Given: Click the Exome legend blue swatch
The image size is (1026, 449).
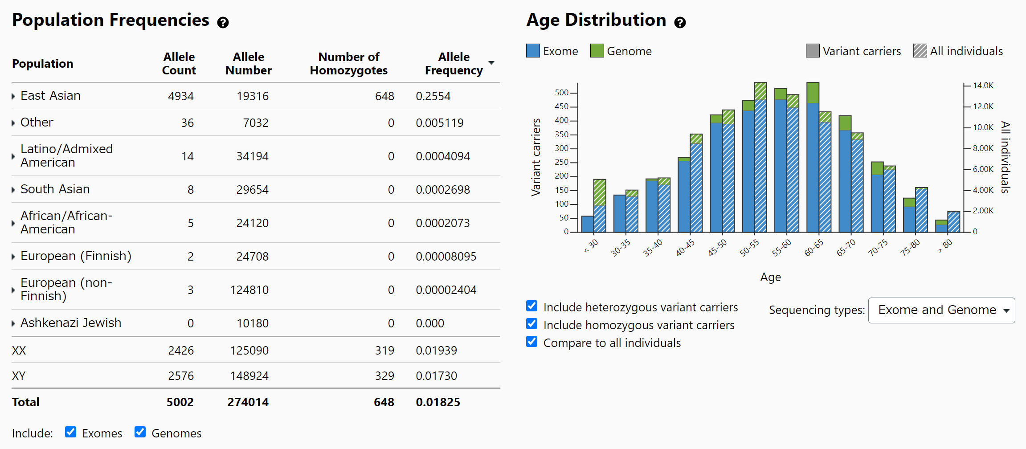Looking at the screenshot, I should (x=533, y=51).
